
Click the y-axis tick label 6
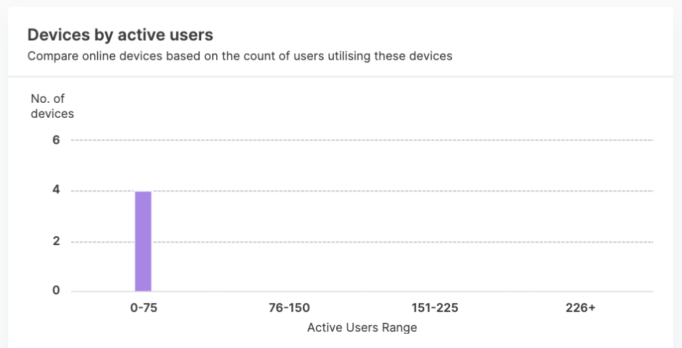point(56,140)
